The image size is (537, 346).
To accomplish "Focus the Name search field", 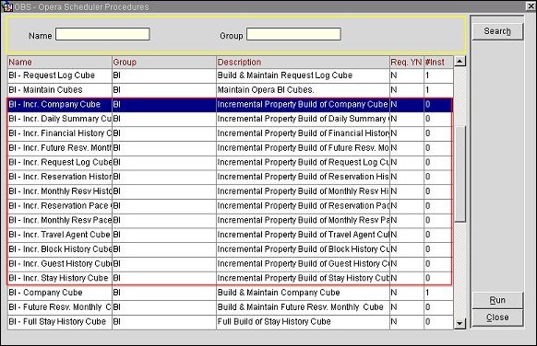I will point(102,34).
